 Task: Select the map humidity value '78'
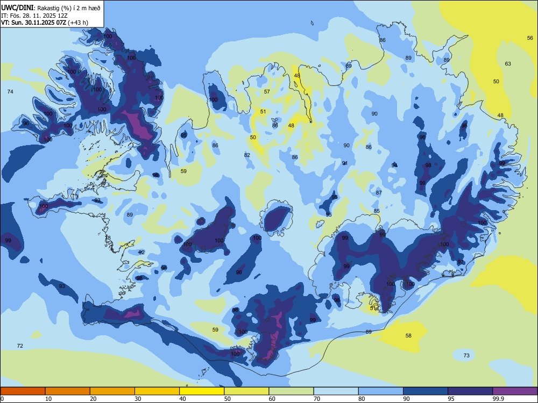(x=108, y=238)
